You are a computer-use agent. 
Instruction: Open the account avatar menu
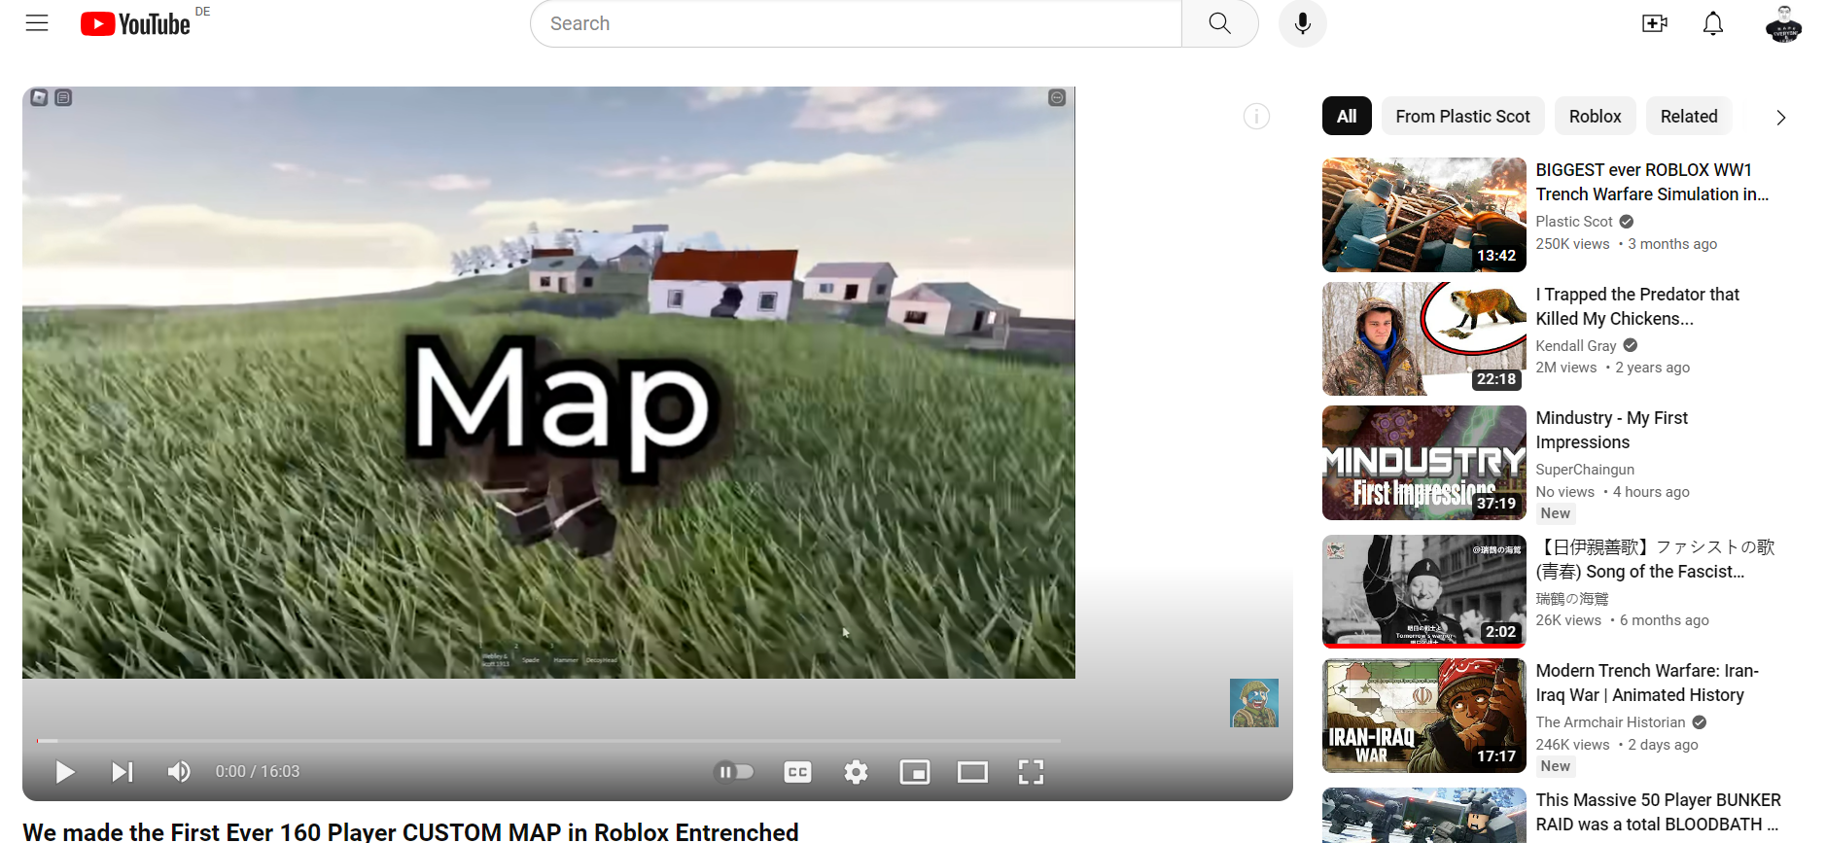1783,23
